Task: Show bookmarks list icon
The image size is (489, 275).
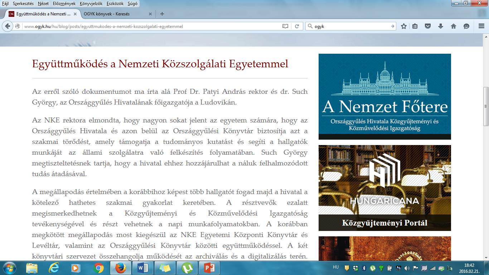Action: pyautogui.click(x=415, y=26)
